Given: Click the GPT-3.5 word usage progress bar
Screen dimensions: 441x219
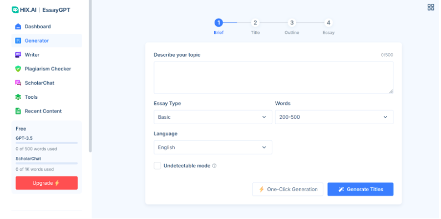Looking at the screenshot, I should 47,143.
